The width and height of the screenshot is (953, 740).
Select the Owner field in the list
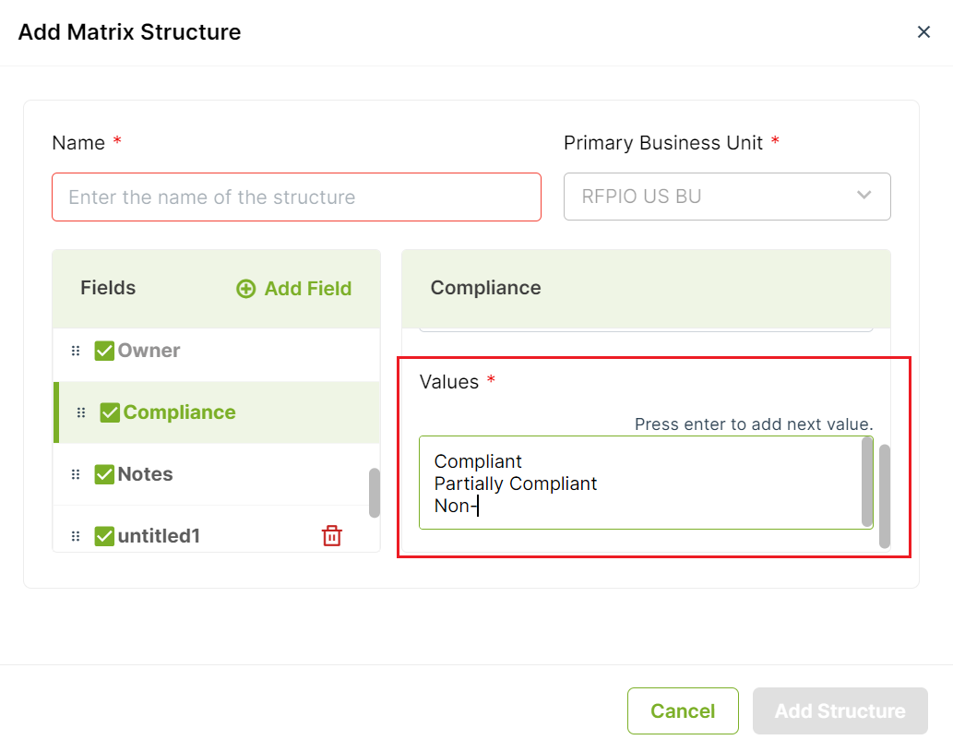pos(217,351)
